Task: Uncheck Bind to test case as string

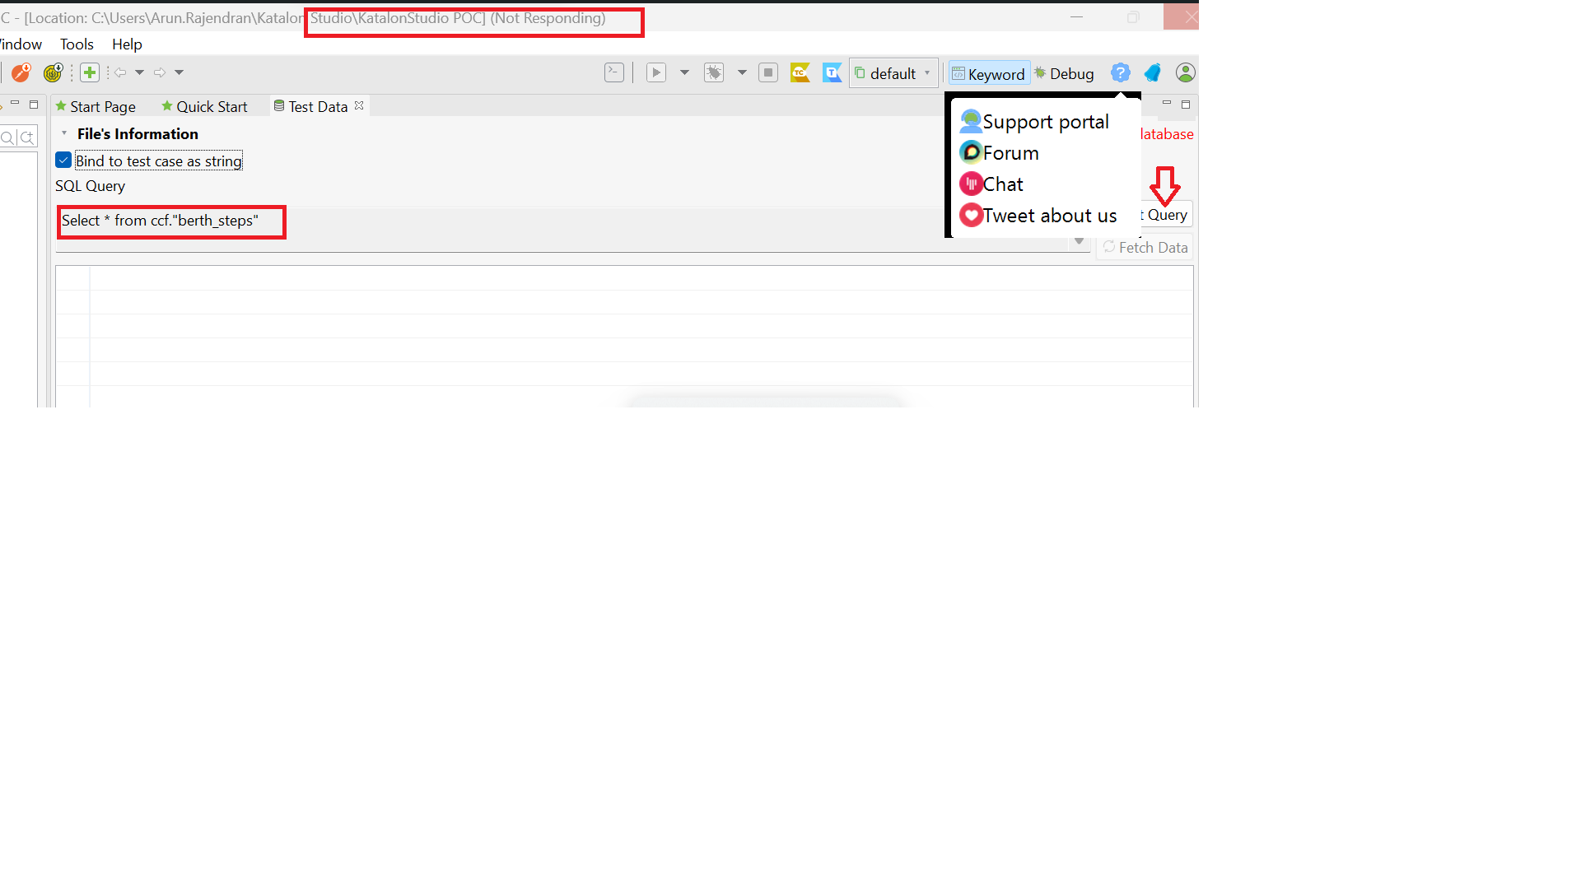Action: (x=63, y=160)
